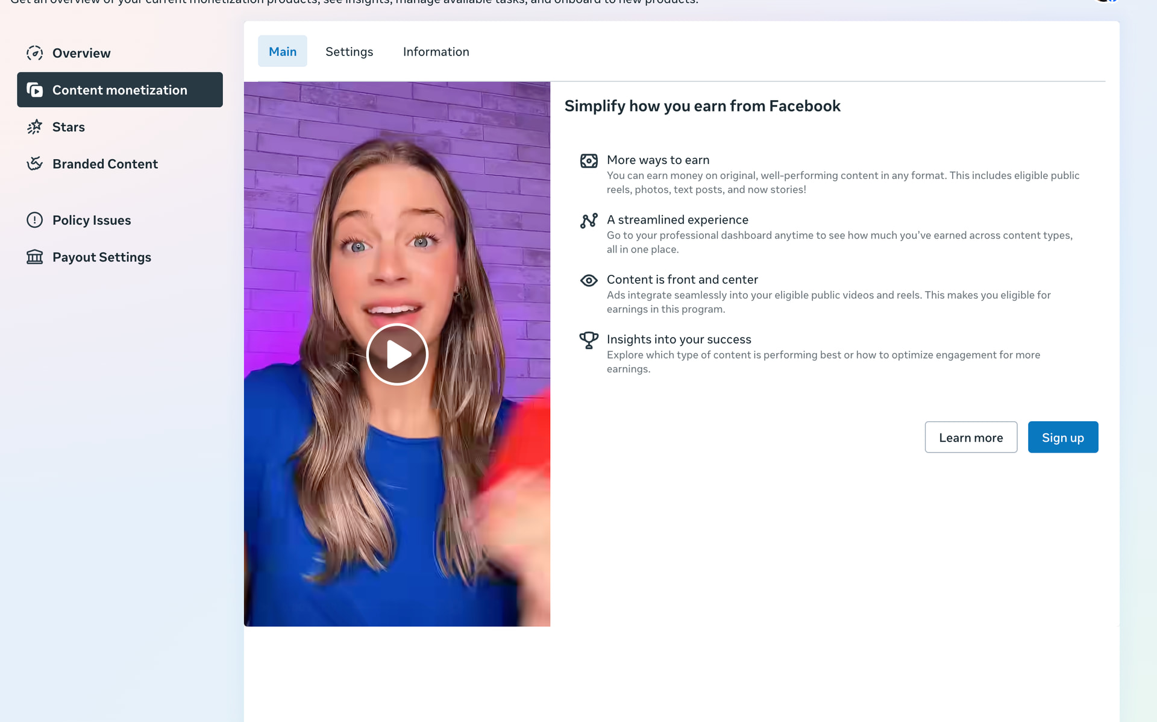Click the Content monetization sidebar icon
The image size is (1157, 722).
tap(34, 90)
